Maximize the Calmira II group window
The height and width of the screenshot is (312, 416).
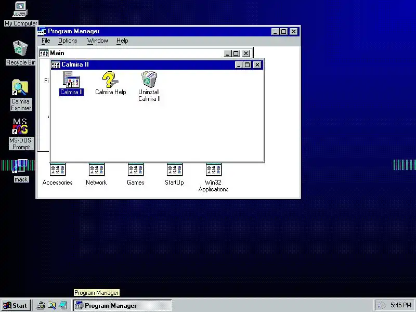(x=248, y=64)
